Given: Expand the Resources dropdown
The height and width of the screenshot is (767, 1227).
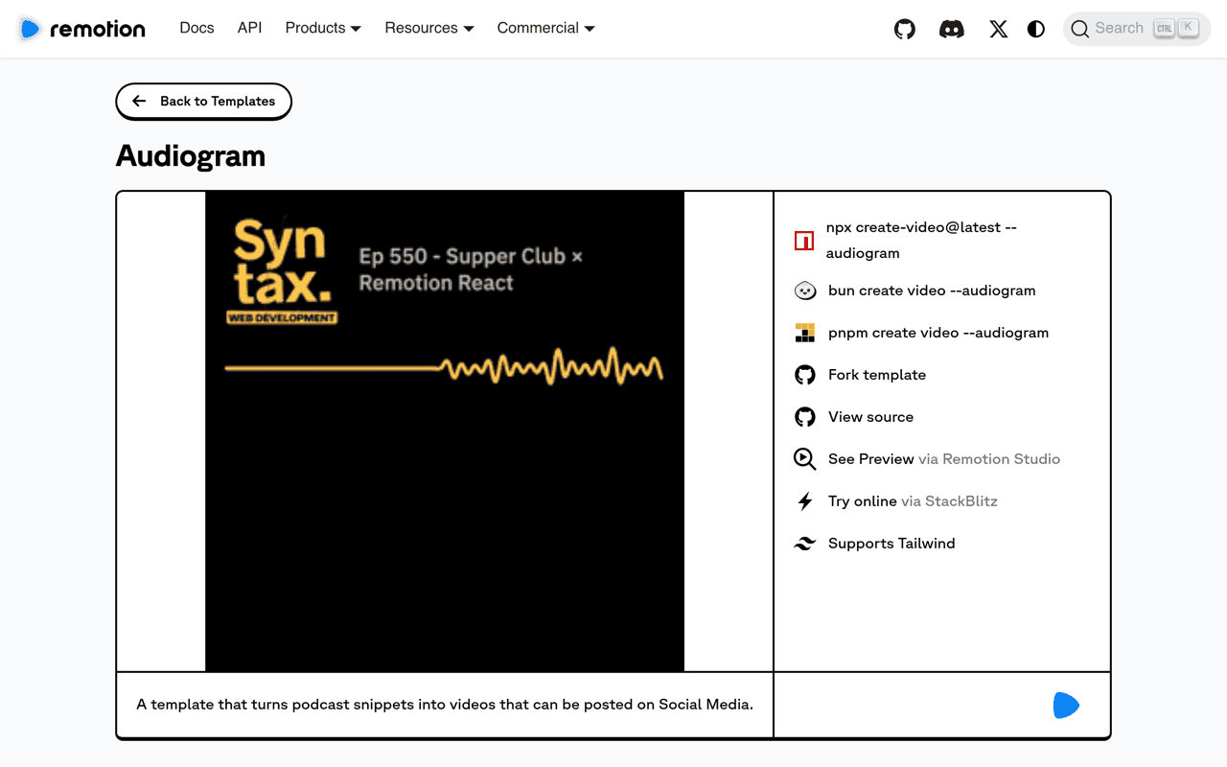Looking at the screenshot, I should pos(429,28).
